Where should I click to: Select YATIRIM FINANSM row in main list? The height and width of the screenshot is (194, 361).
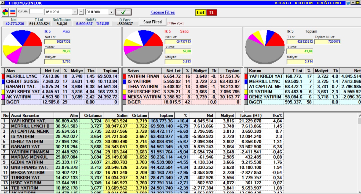point(143,152)
